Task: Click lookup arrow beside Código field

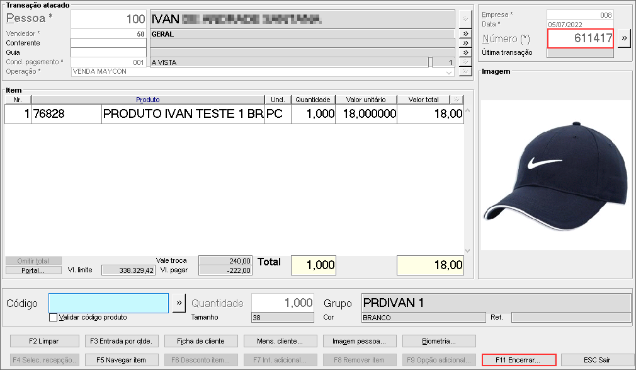Action: (179, 303)
